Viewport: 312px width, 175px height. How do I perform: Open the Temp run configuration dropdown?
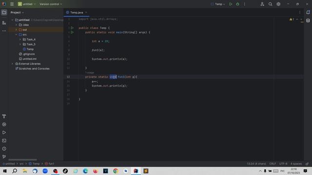coord(218,4)
